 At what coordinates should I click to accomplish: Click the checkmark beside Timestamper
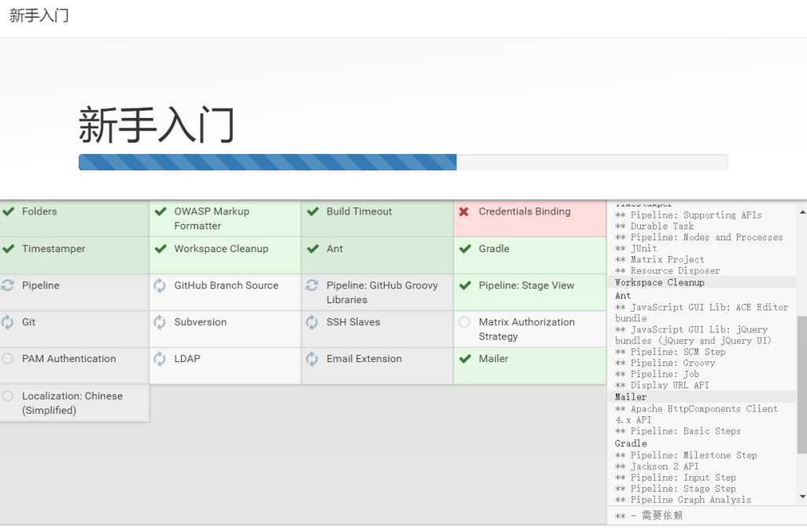tap(8, 249)
